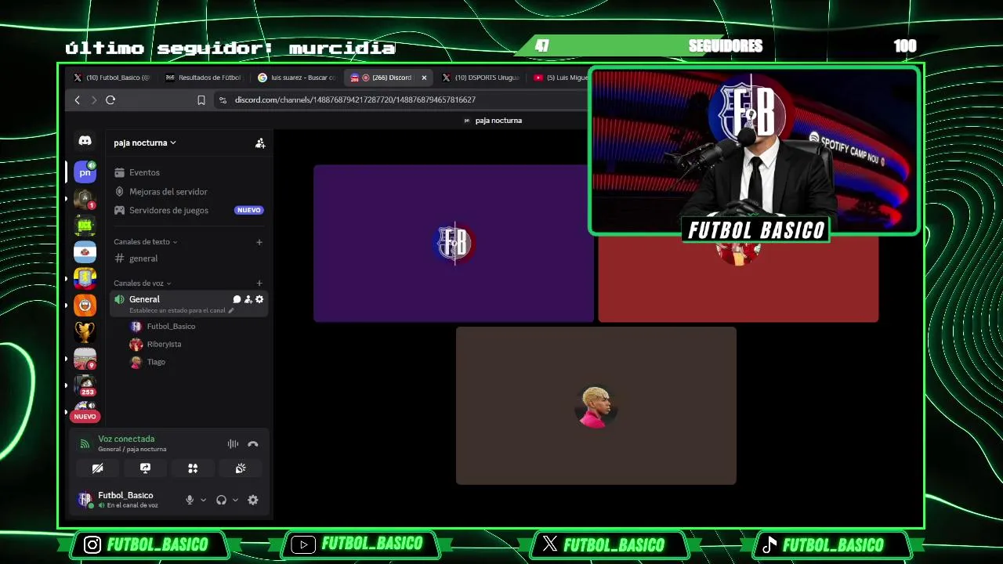This screenshot has width=1003, height=564.
Task: Reload the browser page
Action: pyautogui.click(x=110, y=100)
